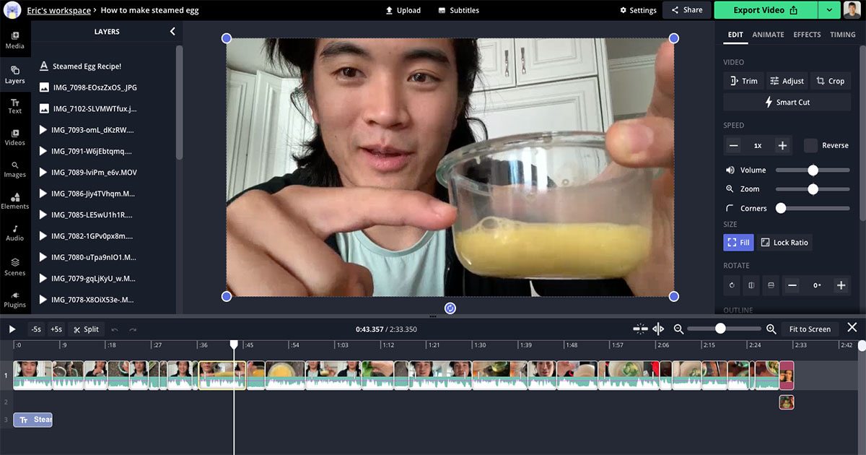Open the Text panel in the sidebar
Image resolution: width=866 pixels, height=455 pixels.
(x=14, y=106)
